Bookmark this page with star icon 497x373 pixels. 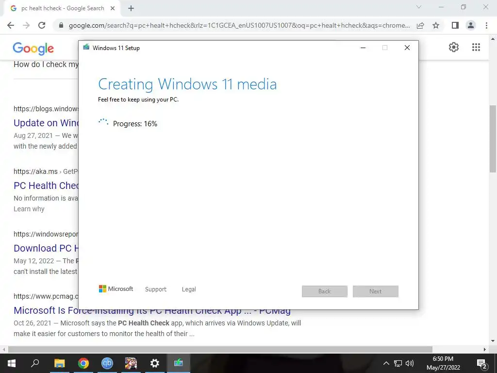point(436,25)
